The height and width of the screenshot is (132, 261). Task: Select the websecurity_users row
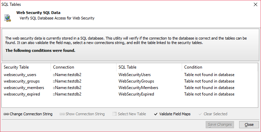coord(130,75)
